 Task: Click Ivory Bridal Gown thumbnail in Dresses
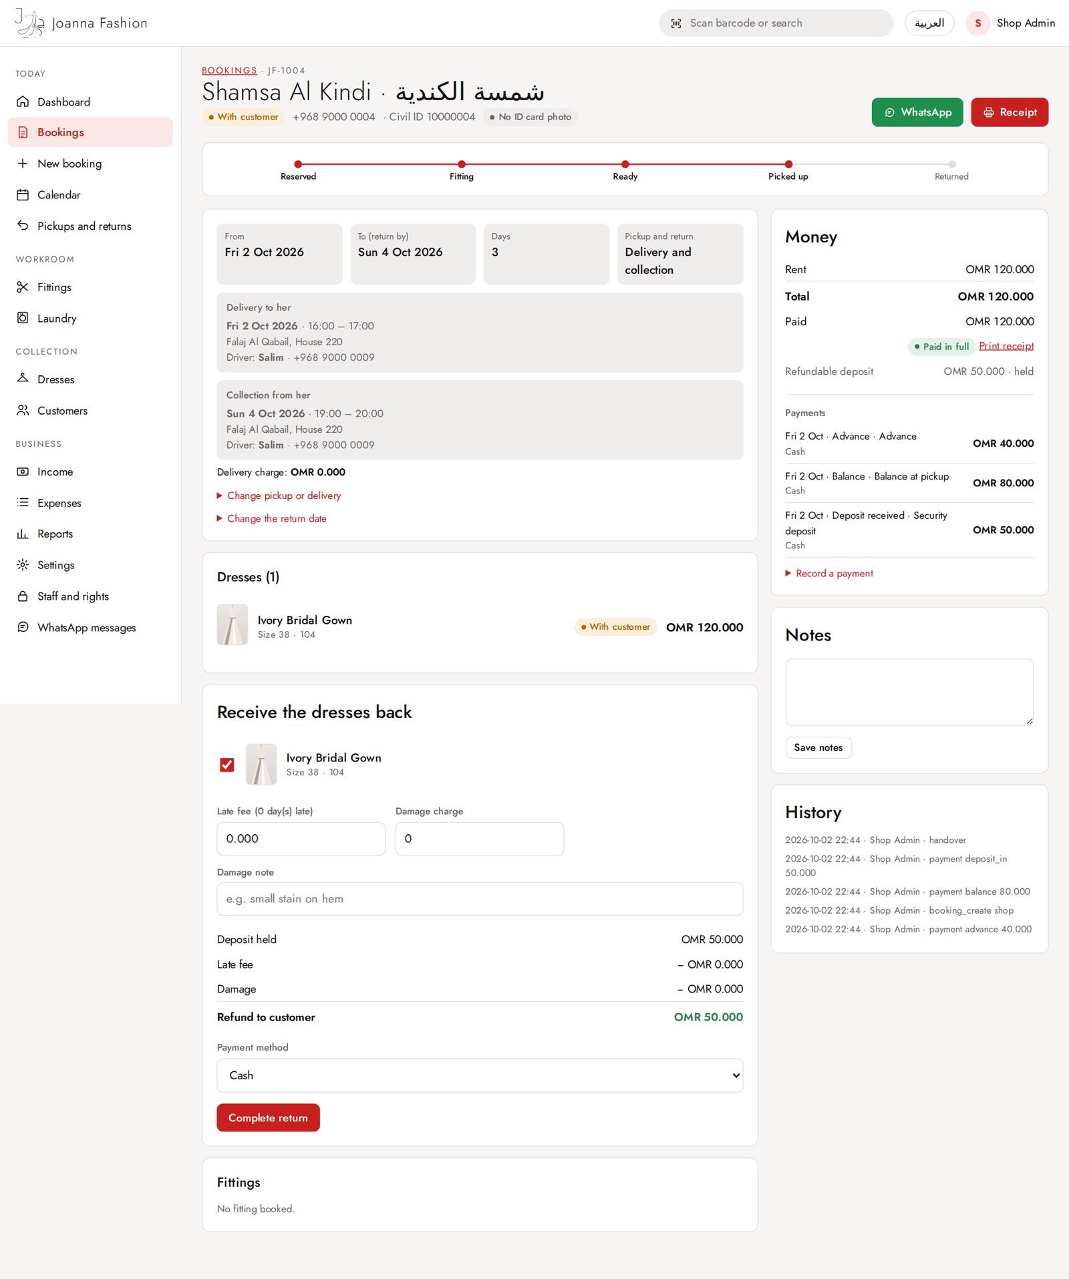pos(233,624)
